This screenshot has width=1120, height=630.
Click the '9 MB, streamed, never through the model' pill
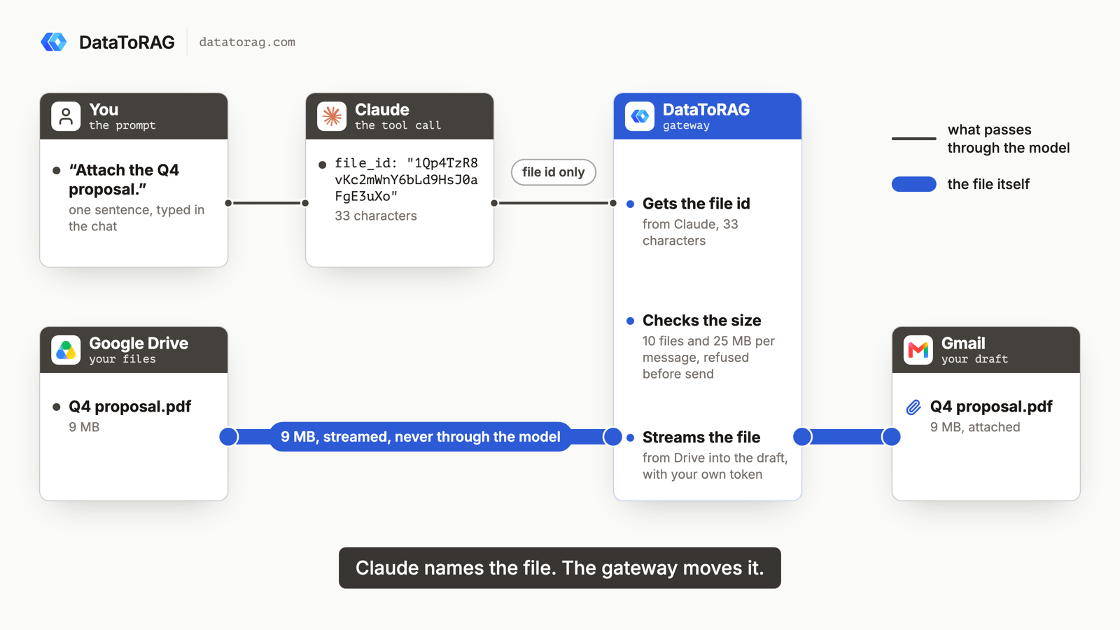click(421, 437)
